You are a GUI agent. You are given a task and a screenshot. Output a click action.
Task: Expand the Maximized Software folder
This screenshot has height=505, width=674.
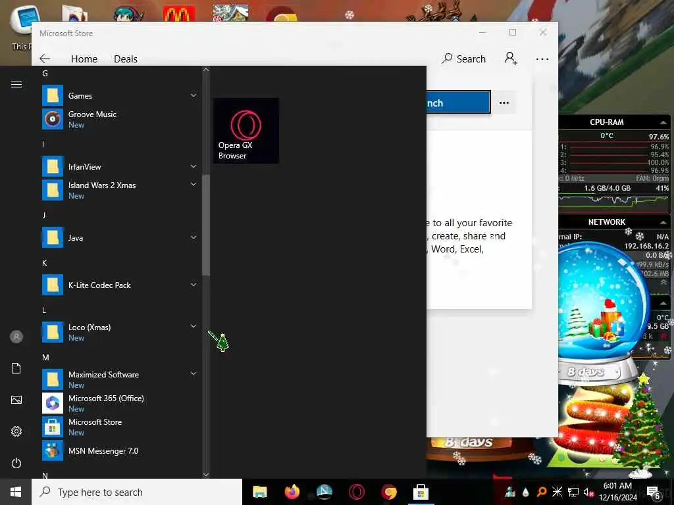[194, 373]
